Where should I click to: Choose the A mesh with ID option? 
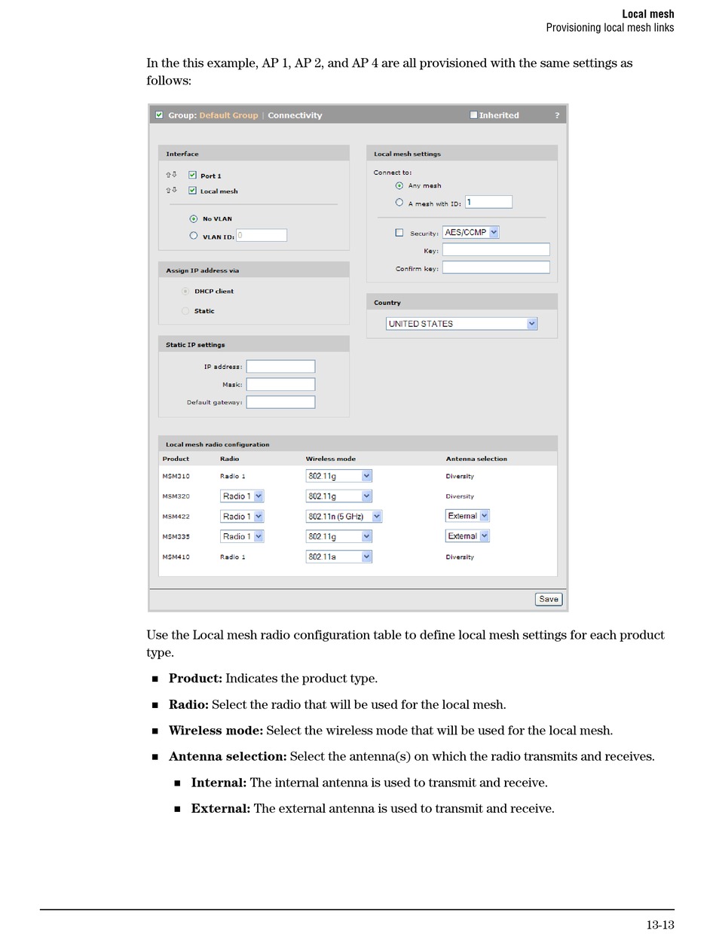(x=399, y=203)
